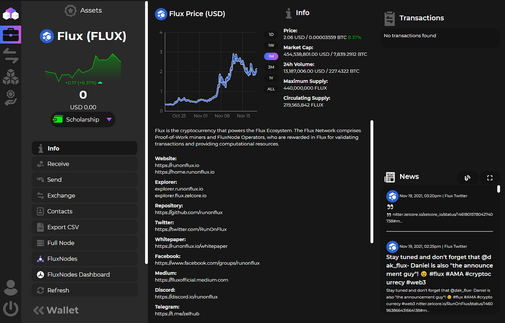Click Refresh in the asset menu

pyautogui.click(x=84, y=290)
